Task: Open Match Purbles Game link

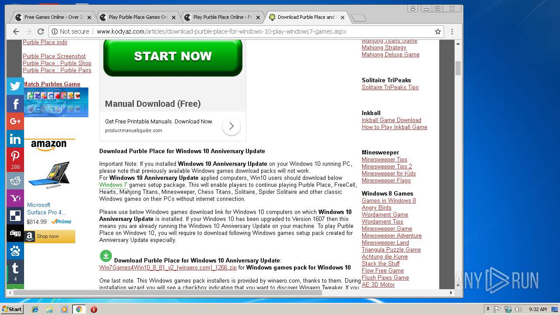Action: [52, 84]
